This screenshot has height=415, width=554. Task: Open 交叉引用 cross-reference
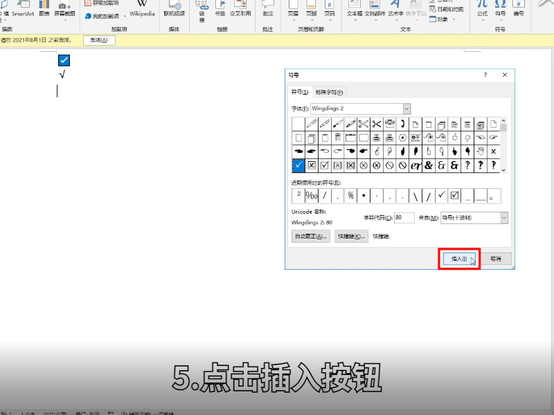pos(240,9)
